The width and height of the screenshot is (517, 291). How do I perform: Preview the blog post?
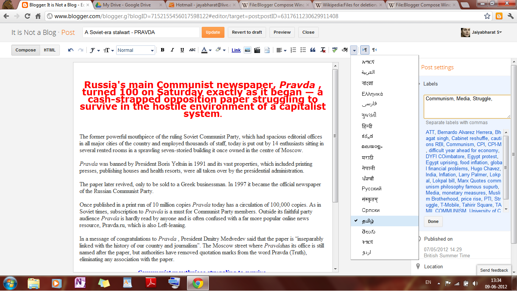click(282, 32)
